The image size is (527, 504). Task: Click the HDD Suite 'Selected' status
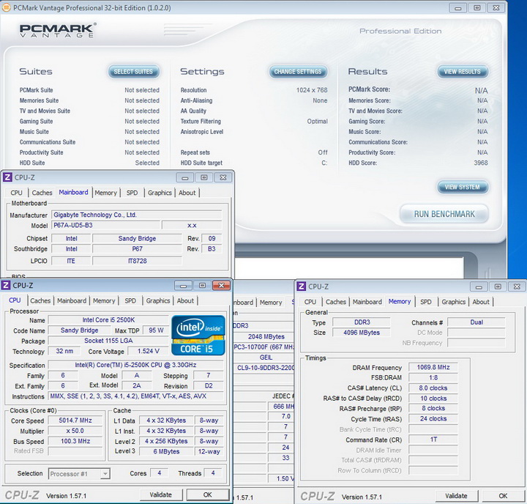(x=147, y=163)
